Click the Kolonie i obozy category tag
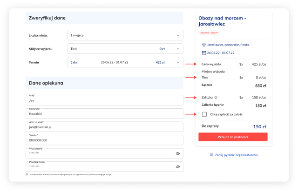 click(209, 33)
